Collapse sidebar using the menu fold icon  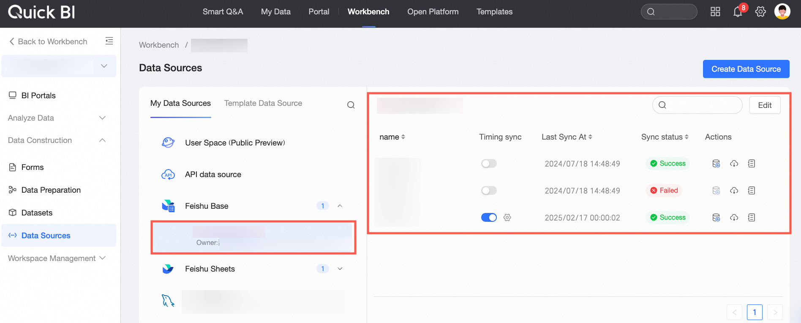(x=109, y=41)
